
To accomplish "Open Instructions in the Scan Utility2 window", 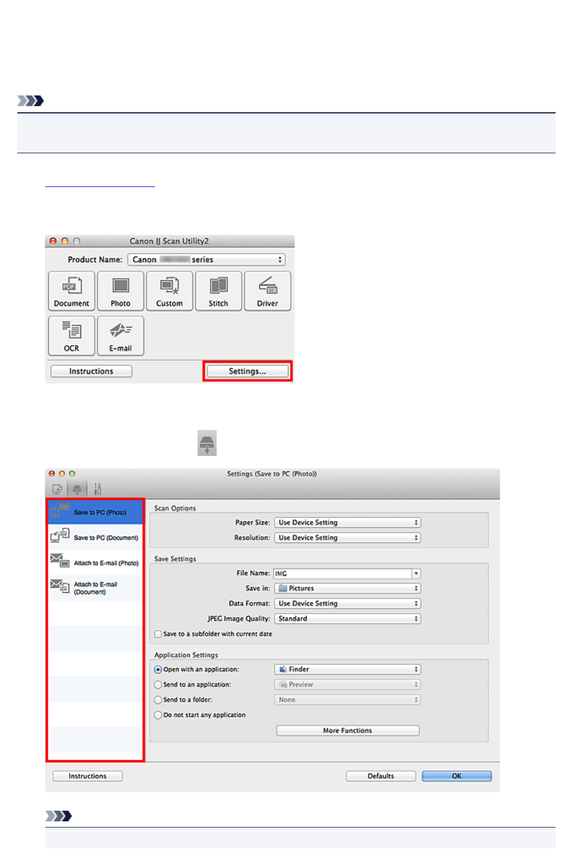I will (x=91, y=371).
